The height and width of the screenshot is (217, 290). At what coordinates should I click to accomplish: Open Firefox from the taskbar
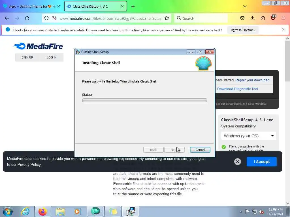point(43,211)
